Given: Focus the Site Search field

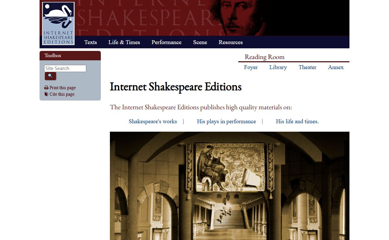Looking at the screenshot, I should 65,68.
